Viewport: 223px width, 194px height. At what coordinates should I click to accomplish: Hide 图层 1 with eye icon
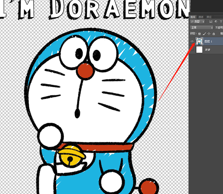pos(192,41)
